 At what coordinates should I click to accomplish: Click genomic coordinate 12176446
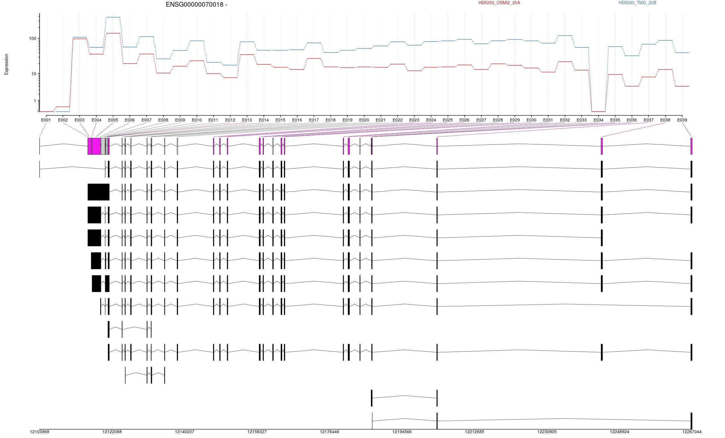(x=329, y=432)
